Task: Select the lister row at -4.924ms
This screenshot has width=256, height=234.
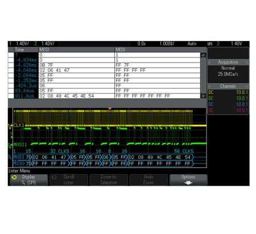Action: (x=104, y=60)
